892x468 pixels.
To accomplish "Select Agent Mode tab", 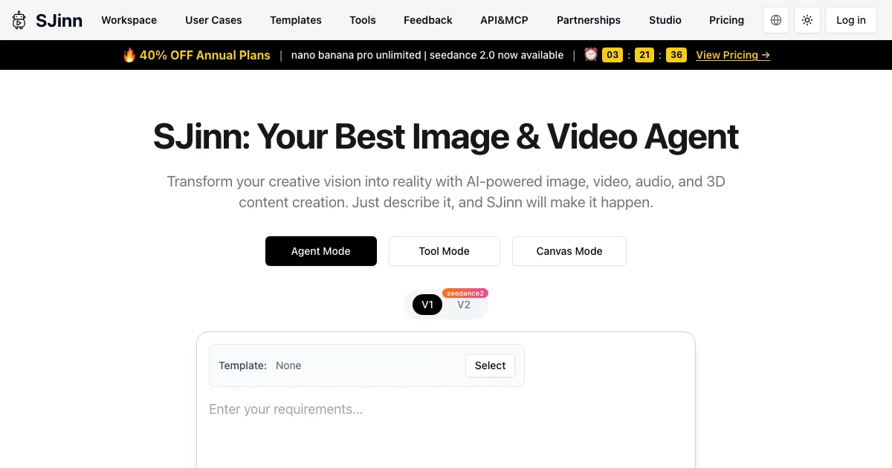I will coord(321,251).
